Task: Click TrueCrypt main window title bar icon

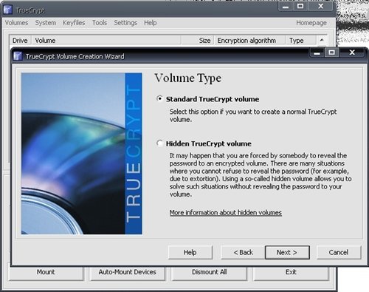Action: 8,10
